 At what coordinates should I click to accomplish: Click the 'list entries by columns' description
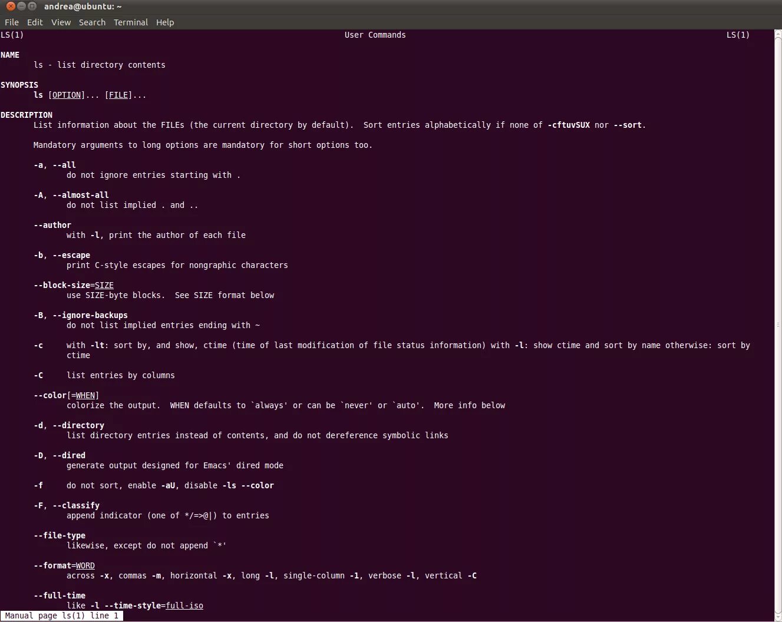(121, 375)
